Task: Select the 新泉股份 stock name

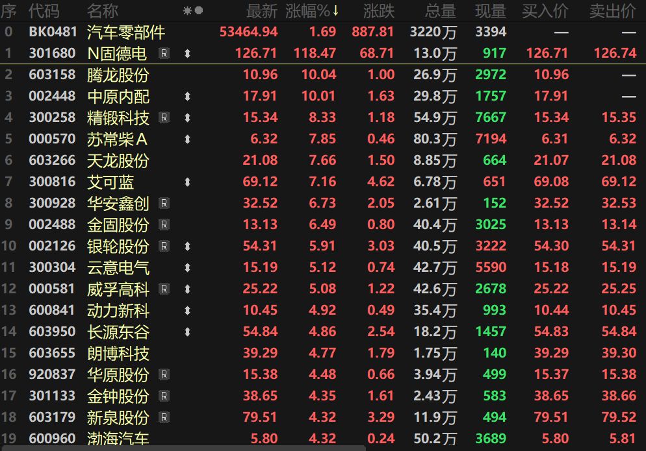Action: click(118, 417)
